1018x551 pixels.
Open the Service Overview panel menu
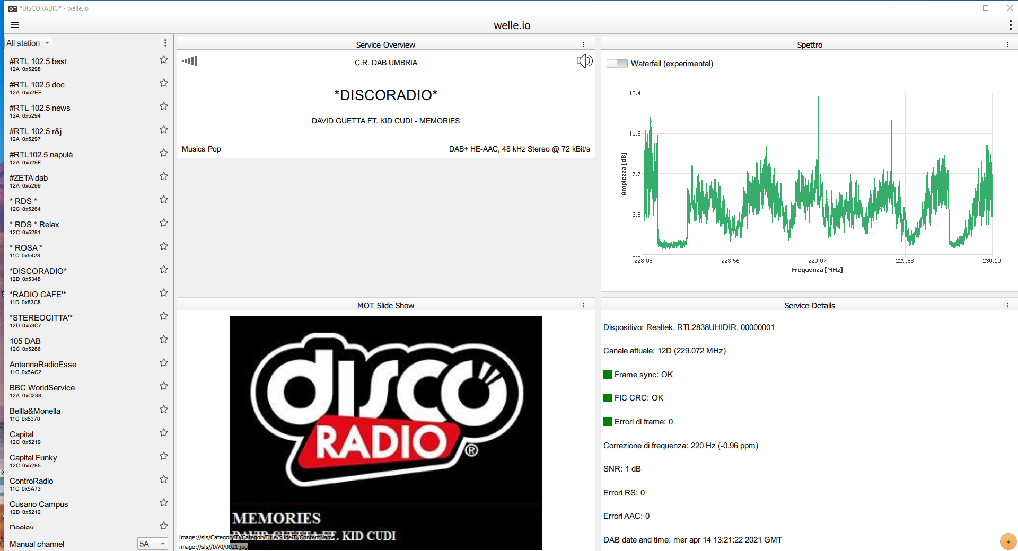pyautogui.click(x=584, y=45)
